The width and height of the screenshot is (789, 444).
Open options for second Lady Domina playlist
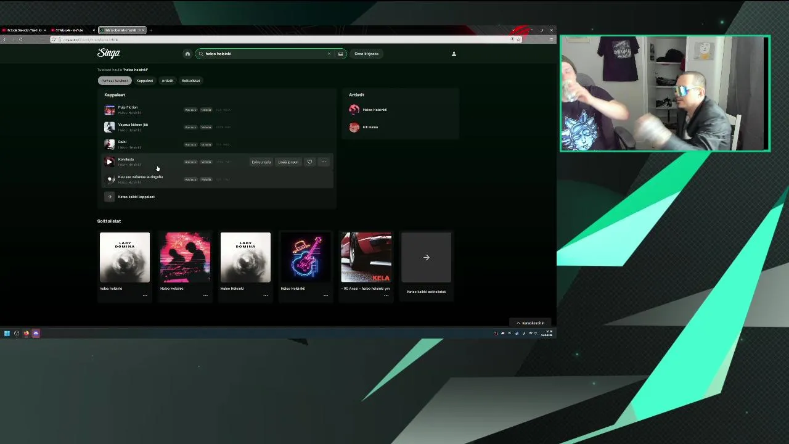point(266,295)
